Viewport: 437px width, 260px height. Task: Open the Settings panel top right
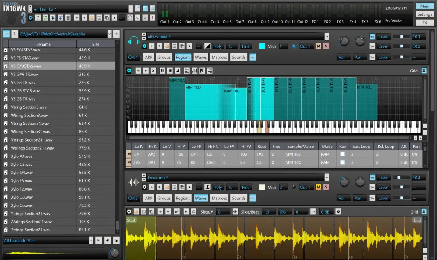tap(424, 14)
